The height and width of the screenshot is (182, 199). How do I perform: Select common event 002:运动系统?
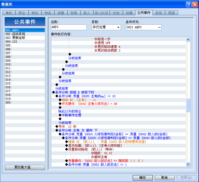pyautogui.click(x=25, y=34)
